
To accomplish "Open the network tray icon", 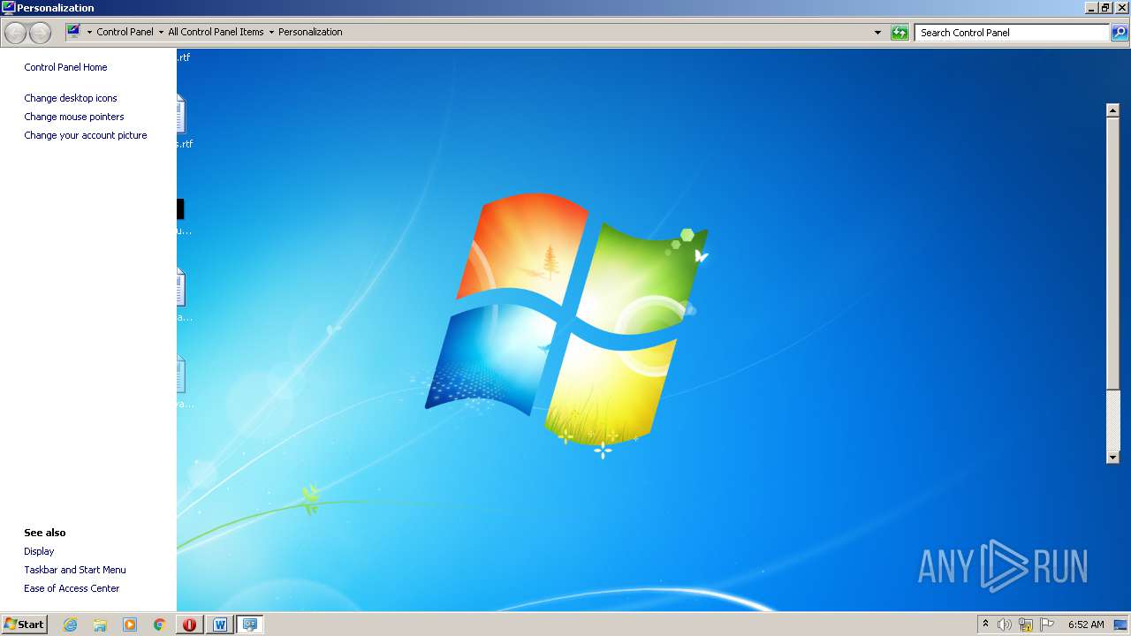I will tap(1026, 625).
